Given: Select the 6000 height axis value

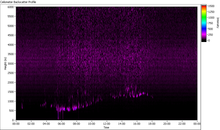Looking at the screenshot, I should click(x=11, y=7).
